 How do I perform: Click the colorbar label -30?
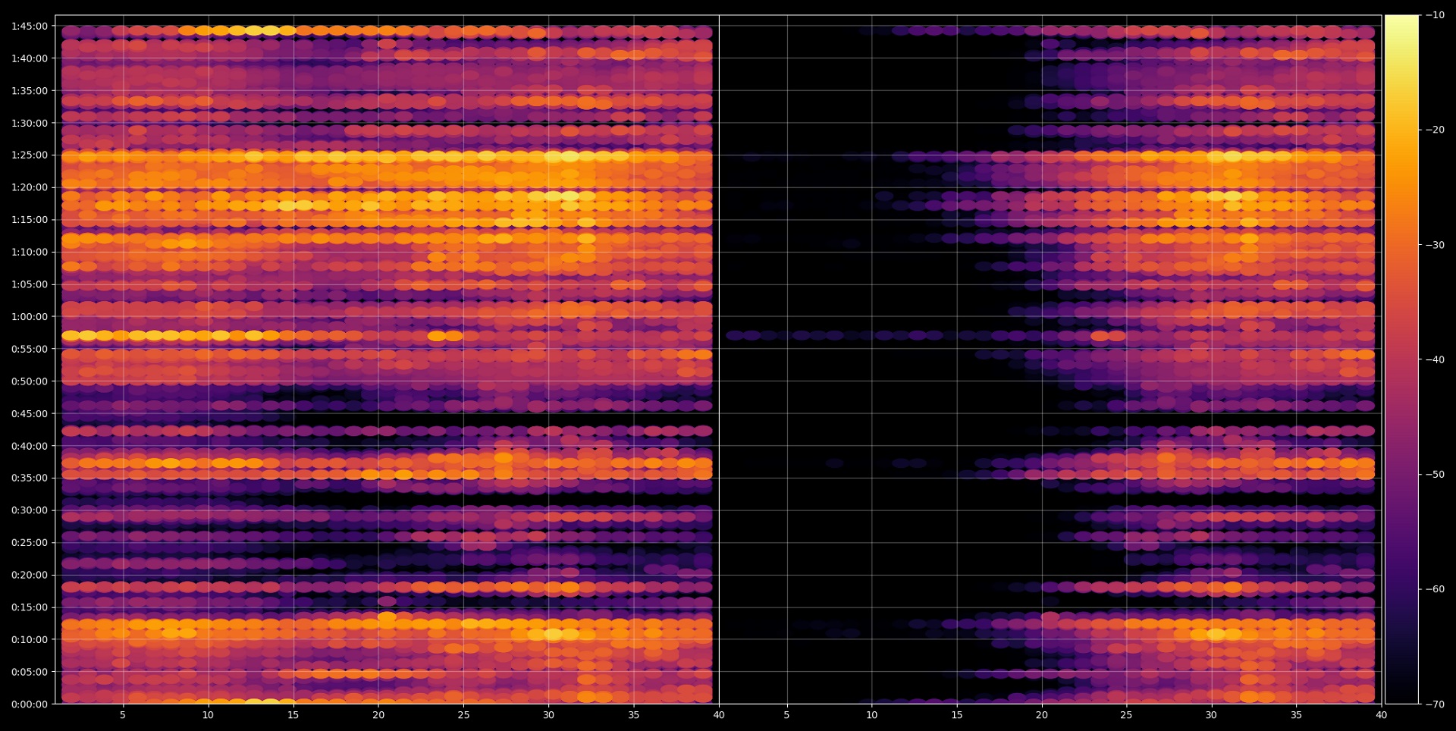tap(1435, 245)
